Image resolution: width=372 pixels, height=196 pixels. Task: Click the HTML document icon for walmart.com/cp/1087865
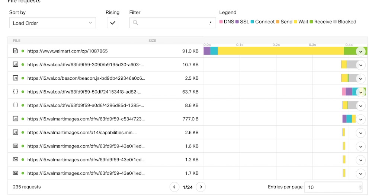coord(15,51)
